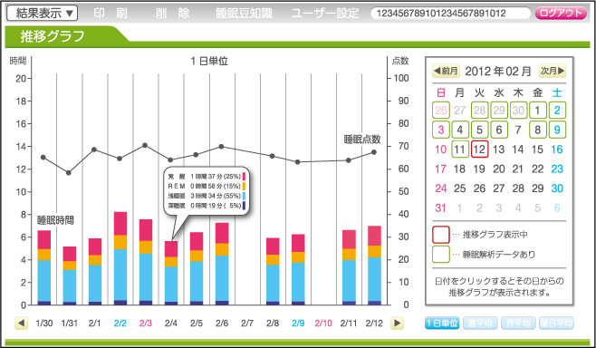Open 睡眠豆知識 from the top bar

[x=244, y=14]
